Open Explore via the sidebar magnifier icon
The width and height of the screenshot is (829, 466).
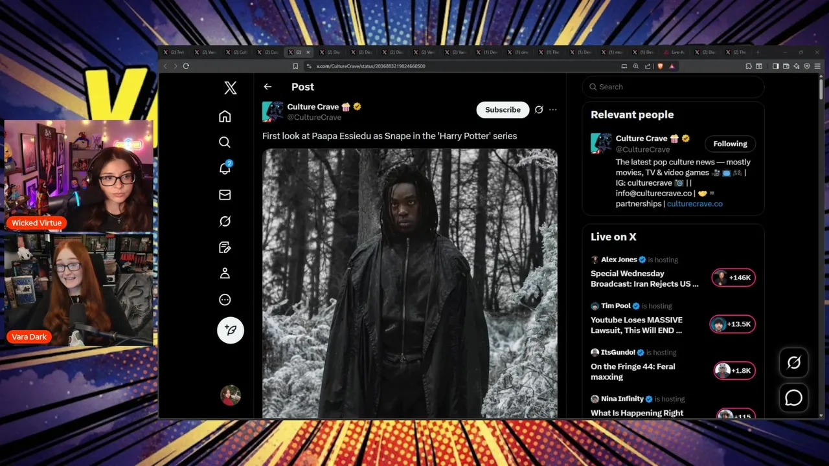pos(225,142)
